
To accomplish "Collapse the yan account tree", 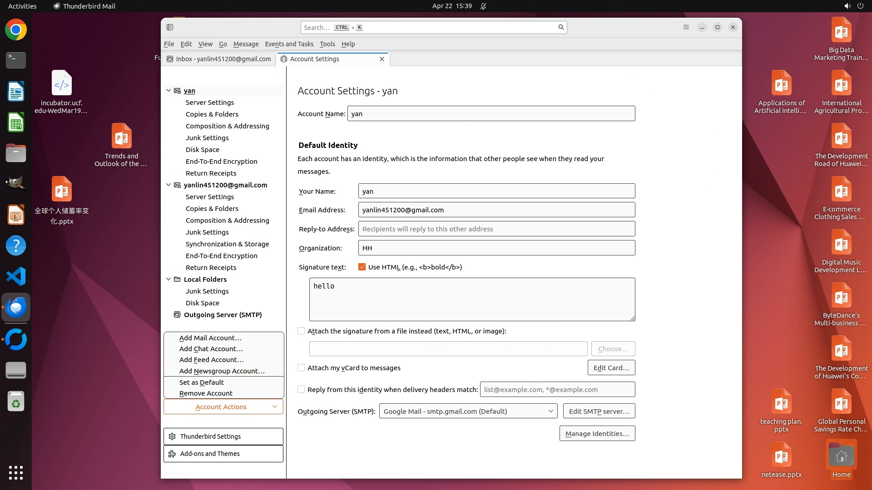I will point(168,91).
